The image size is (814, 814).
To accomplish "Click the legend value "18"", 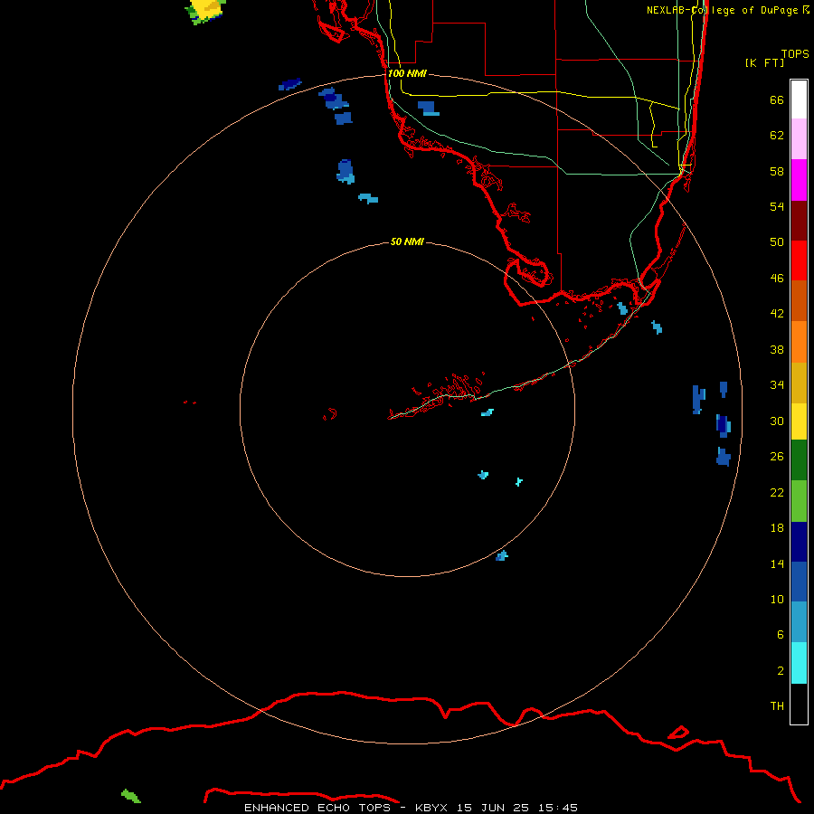I will coord(777,528).
